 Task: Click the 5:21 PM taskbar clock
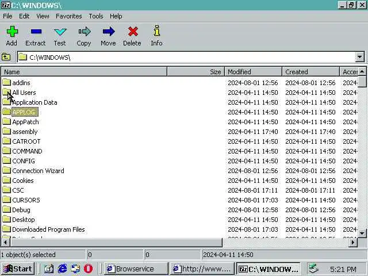tap(343, 269)
